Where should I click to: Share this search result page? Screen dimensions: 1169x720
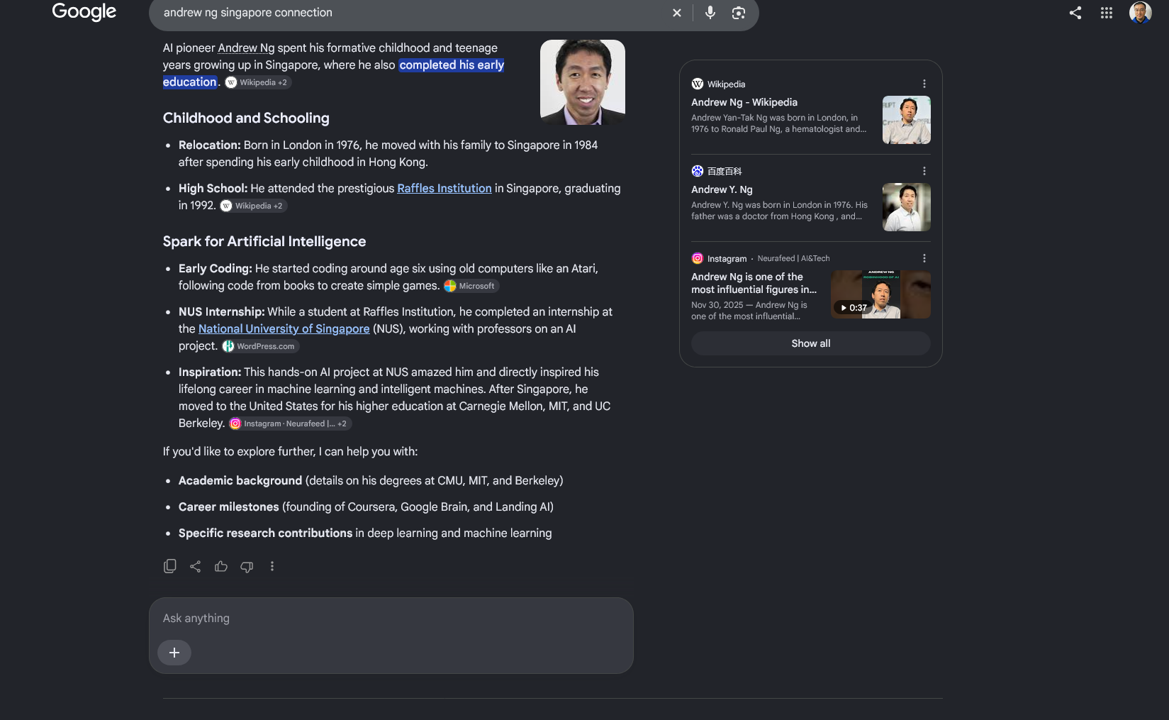[x=1075, y=13]
